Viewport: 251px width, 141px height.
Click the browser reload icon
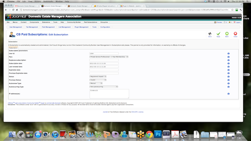13,10
